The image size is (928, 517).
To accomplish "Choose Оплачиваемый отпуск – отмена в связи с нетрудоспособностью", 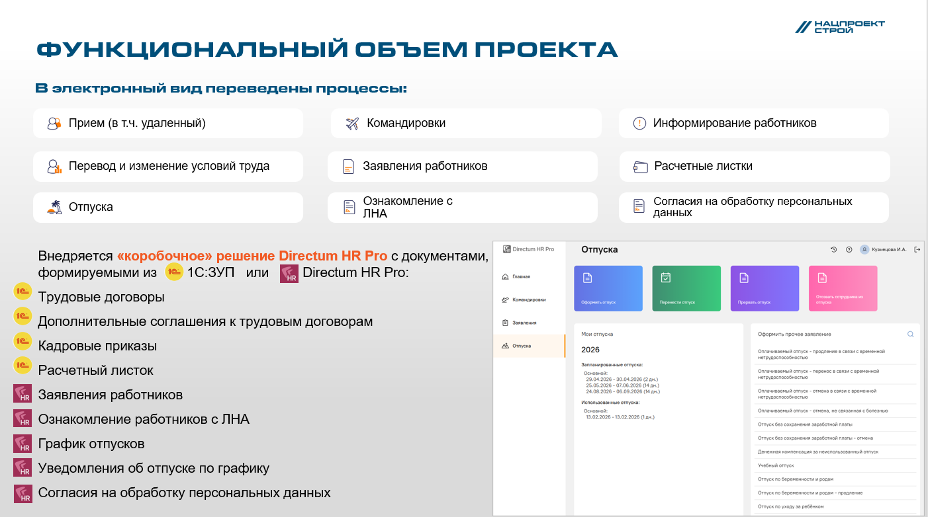I will pos(837,394).
